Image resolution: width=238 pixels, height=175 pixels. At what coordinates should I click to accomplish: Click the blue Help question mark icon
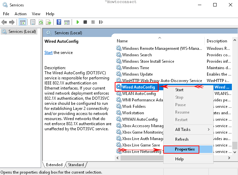(x=59, y=22)
